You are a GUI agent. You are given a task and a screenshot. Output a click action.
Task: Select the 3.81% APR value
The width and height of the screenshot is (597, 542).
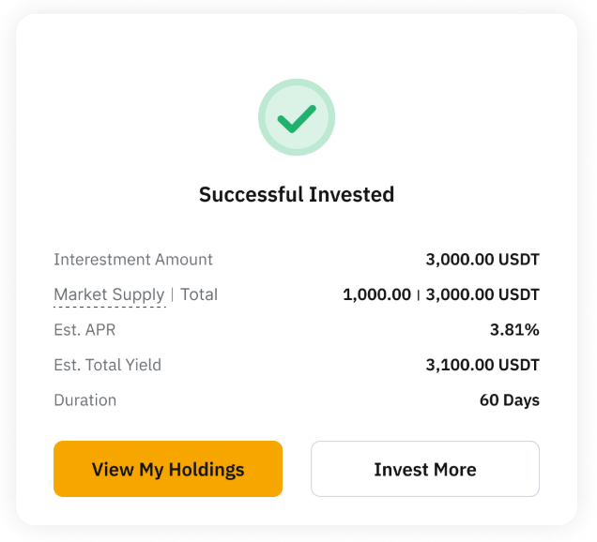click(x=514, y=330)
